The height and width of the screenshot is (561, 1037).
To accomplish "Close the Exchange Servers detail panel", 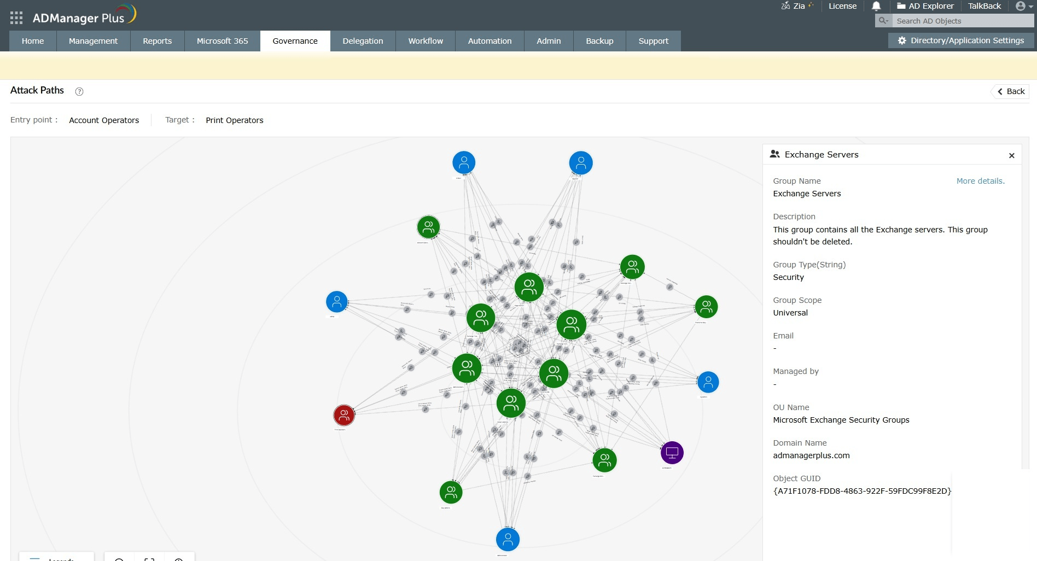I will pos(1011,156).
